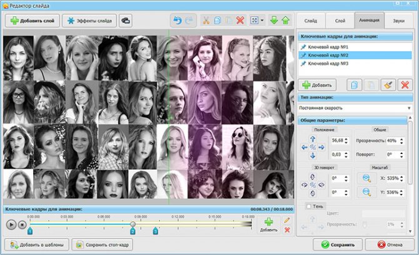Switch to the Слой tab
This screenshot has height=255, width=419.
click(x=340, y=20)
